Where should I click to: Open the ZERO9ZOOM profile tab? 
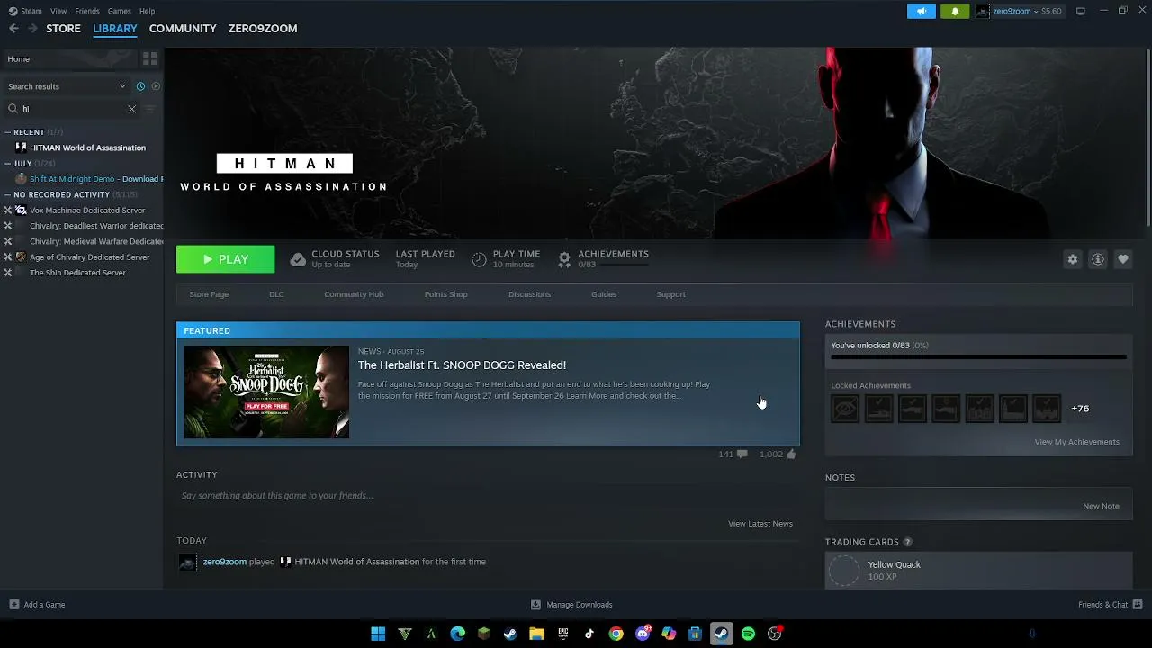pos(263,29)
